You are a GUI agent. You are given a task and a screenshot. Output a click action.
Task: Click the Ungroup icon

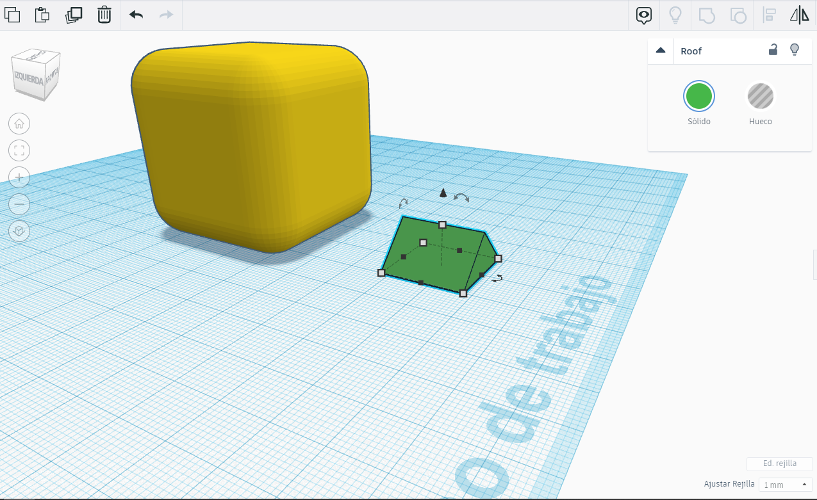click(x=738, y=15)
